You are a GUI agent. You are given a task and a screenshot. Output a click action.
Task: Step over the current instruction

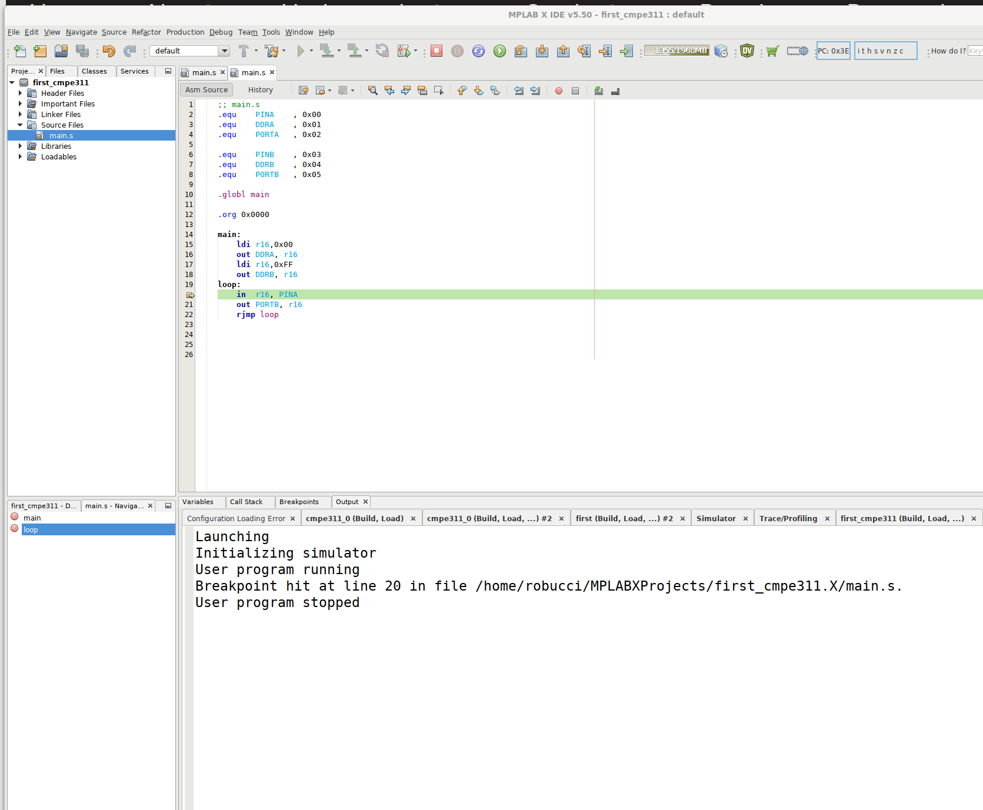tap(521, 51)
